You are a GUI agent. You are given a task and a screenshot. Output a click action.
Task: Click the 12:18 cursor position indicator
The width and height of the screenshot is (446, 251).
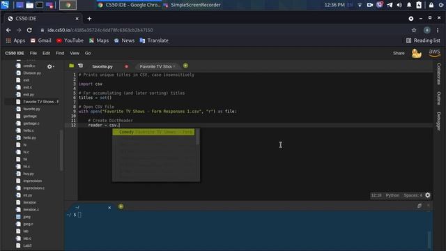click(376, 195)
